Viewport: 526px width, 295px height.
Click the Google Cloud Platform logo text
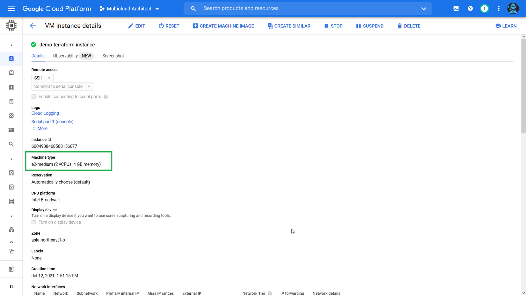click(57, 9)
